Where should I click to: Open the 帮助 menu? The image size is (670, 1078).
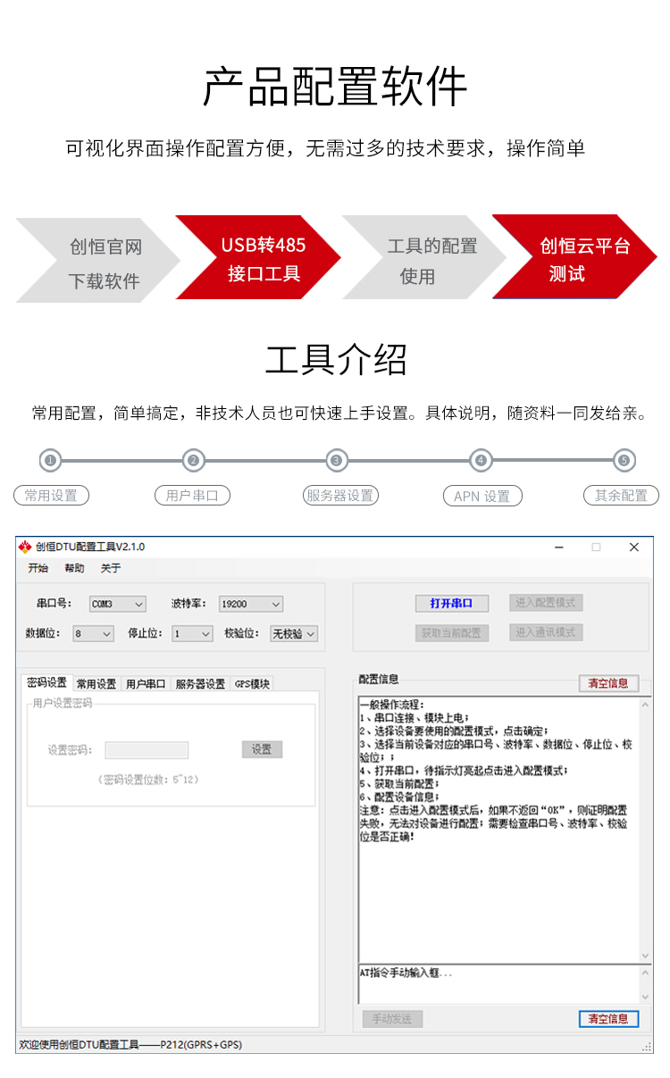click(x=74, y=568)
